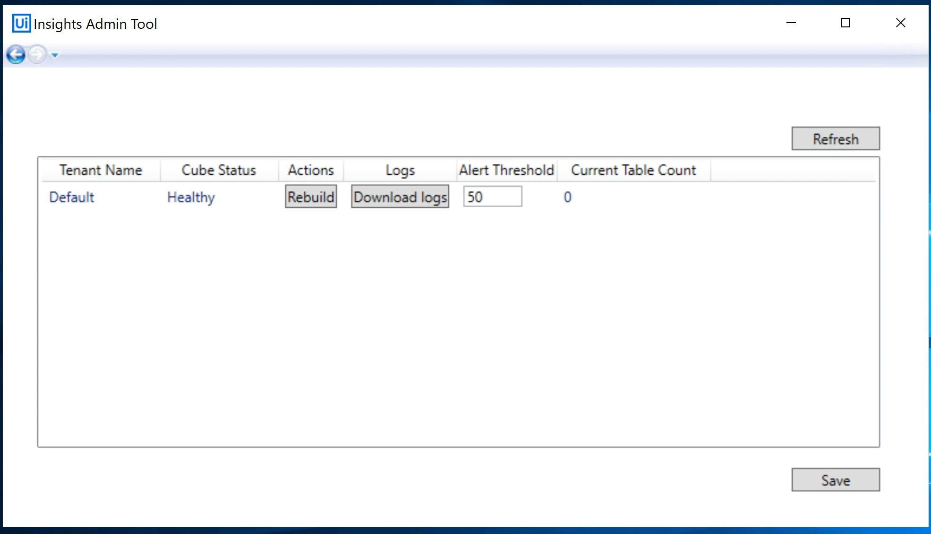Select the current table count value 0
The width and height of the screenshot is (931, 534).
tap(567, 197)
